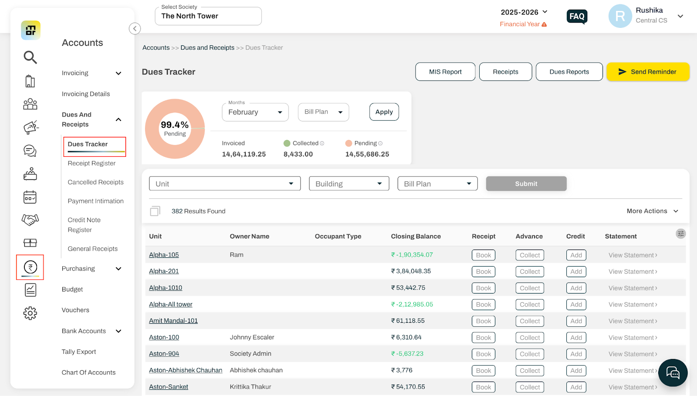Open Budget menu item
The width and height of the screenshot is (697, 396).
tap(72, 289)
